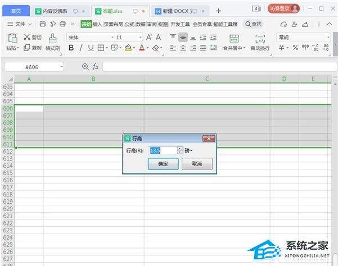The width and height of the screenshot is (338, 266).
Task: Open a new tab with plus button
Action: (219, 11)
